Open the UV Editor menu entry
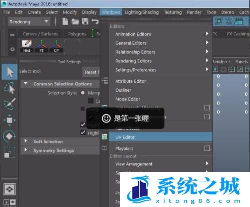Image resolution: width=250 pixels, height=207 pixels. pos(161,137)
